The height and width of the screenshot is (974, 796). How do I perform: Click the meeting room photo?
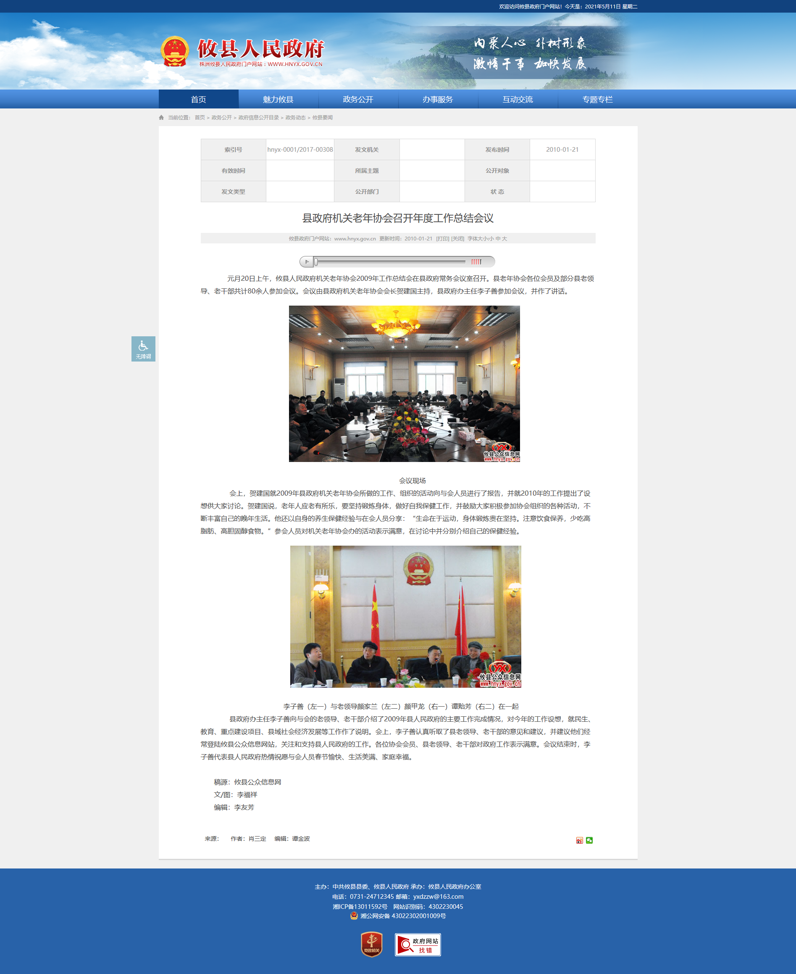tap(404, 383)
